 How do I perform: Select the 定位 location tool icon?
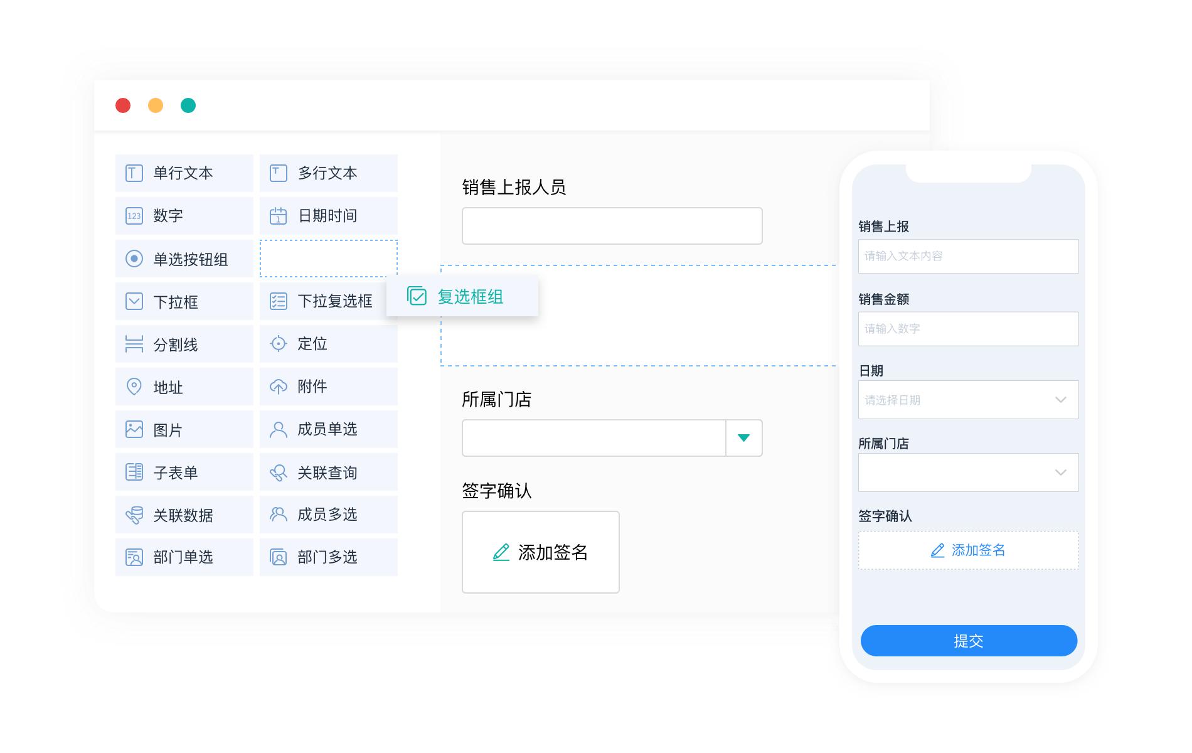[277, 344]
